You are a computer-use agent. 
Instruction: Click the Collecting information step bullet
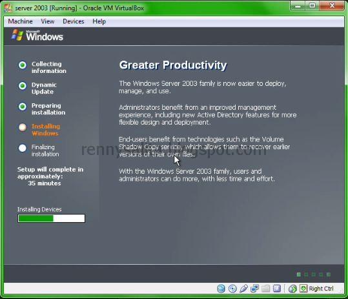click(23, 65)
